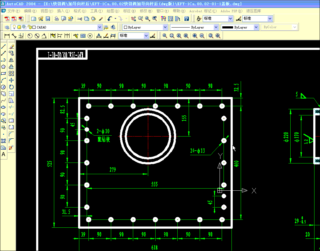Open the ByColor plot style dropdown

tap(295, 27)
